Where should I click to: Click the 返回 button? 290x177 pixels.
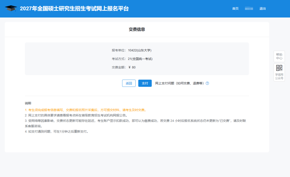pyautogui.click(x=129, y=83)
